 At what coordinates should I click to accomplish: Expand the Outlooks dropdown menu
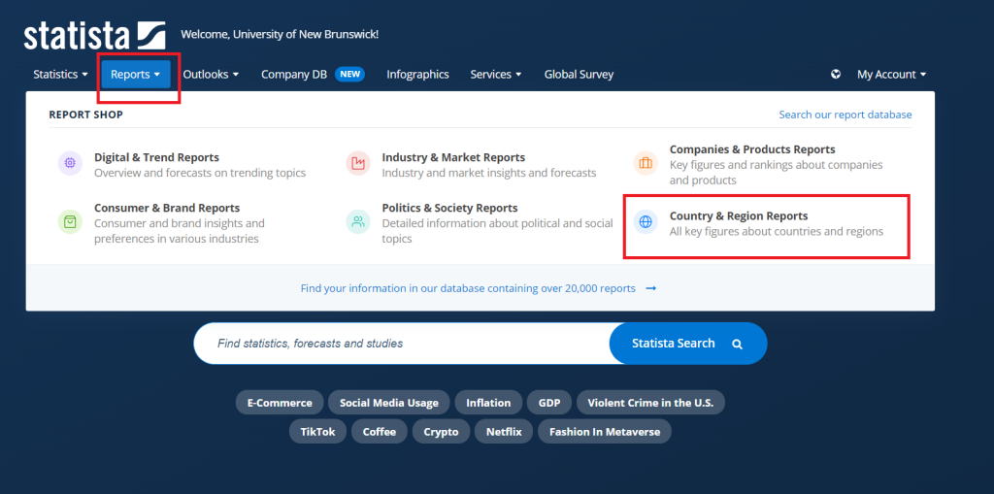[211, 74]
